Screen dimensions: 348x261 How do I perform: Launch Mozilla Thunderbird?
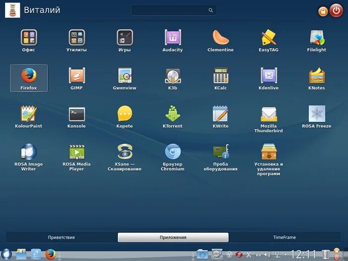pyautogui.click(x=268, y=119)
